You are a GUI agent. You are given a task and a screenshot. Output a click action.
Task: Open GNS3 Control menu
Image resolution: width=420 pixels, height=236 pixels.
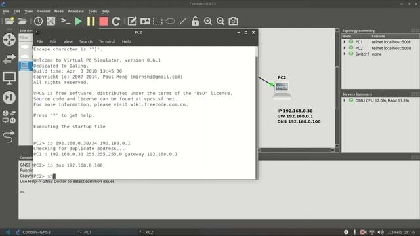click(x=44, y=12)
